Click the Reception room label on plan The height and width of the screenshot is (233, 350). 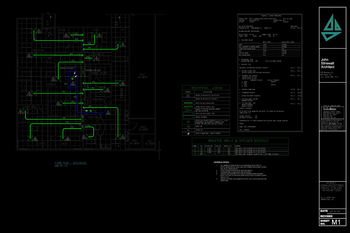click(93, 117)
